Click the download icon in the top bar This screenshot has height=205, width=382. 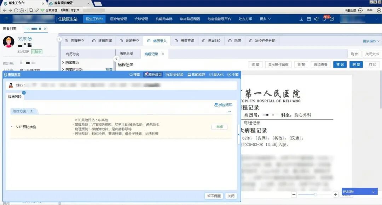[x=301, y=19]
